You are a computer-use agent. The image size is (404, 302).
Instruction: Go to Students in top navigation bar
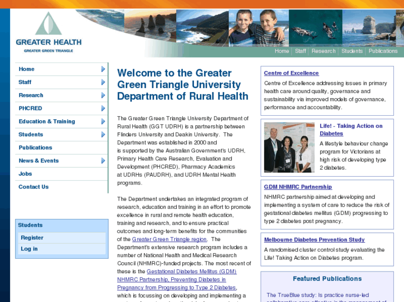[352, 51]
